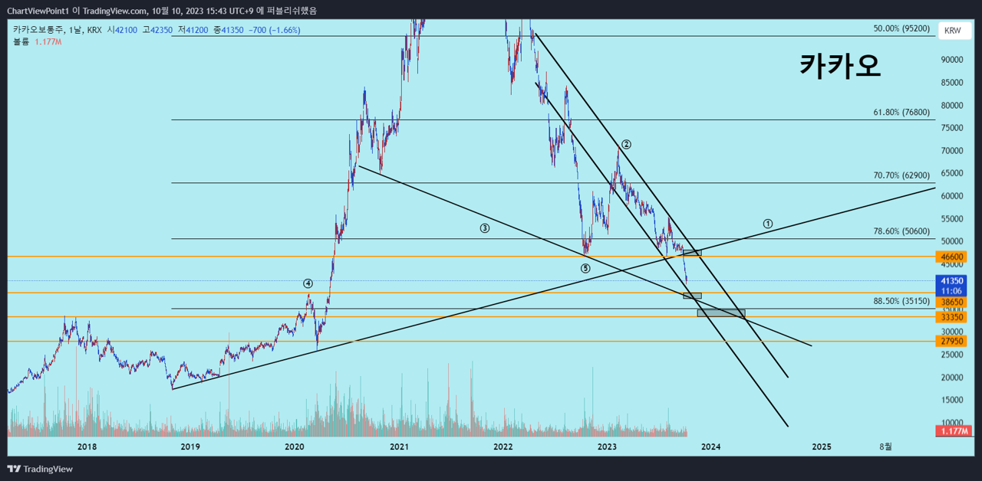The width and height of the screenshot is (982, 481).
Task: Click 2020 on the time axis
Action: click(x=295, y=447)
